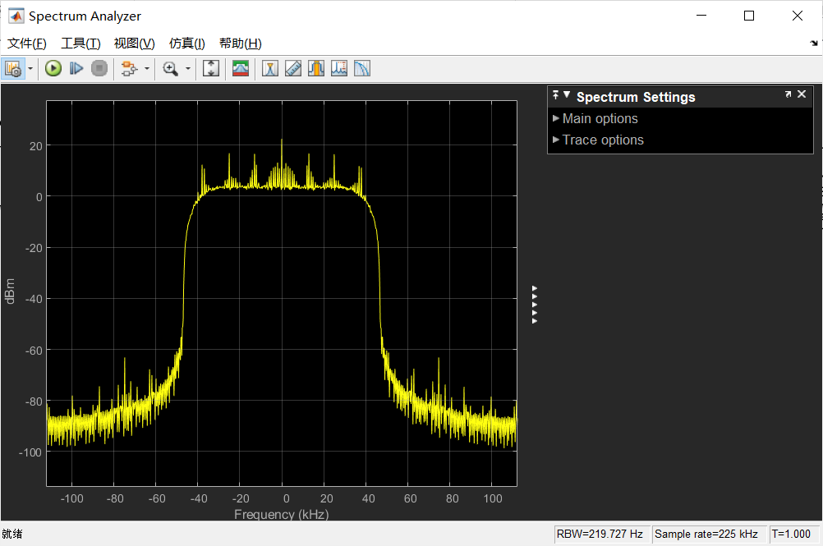Pin the Spectrum Settings panel

point(555,94)
